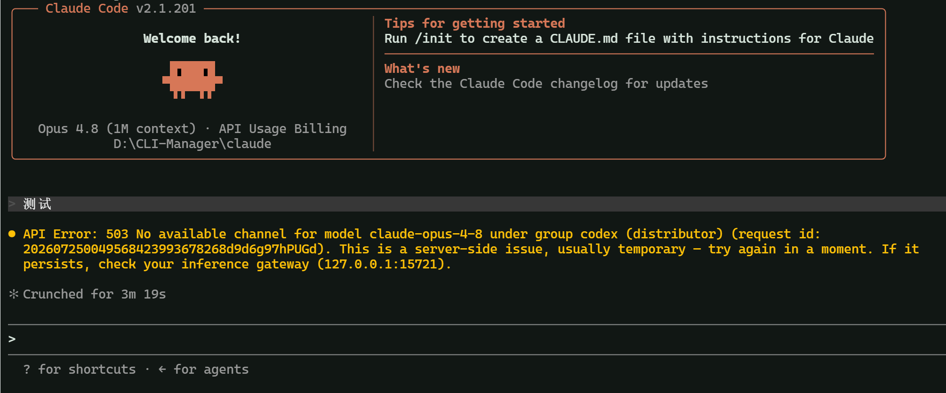Select the submitted 测试 prompt row
Viewport: 946px width, 393px height.
click(x=477, y=204)
